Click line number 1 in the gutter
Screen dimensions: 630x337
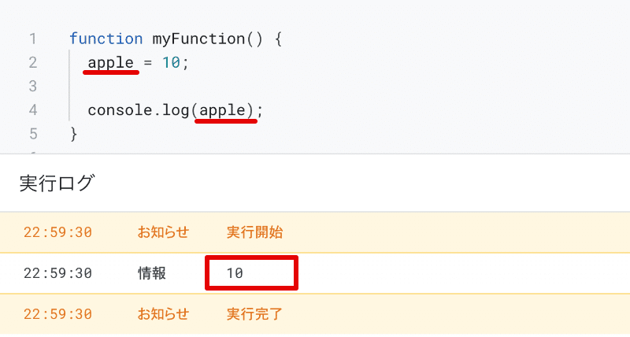(x=33, y=39)
